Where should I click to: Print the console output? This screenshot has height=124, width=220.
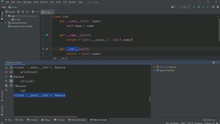point(11,76)
